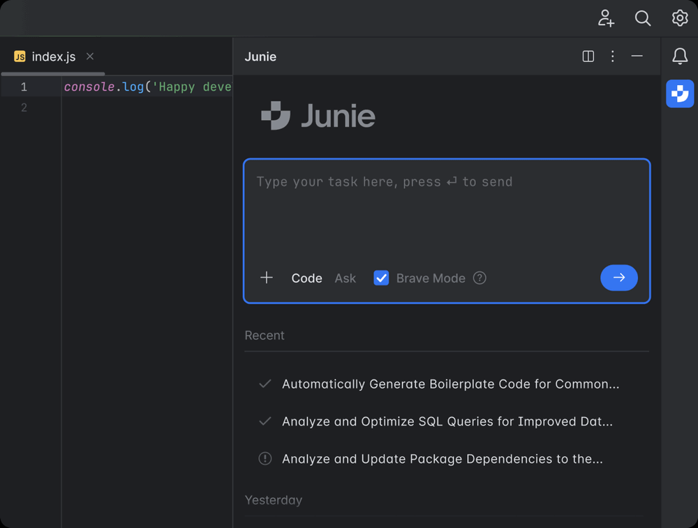Disable Brave Mode checkbox
698x528 pixels.
(x=381, y=278)
